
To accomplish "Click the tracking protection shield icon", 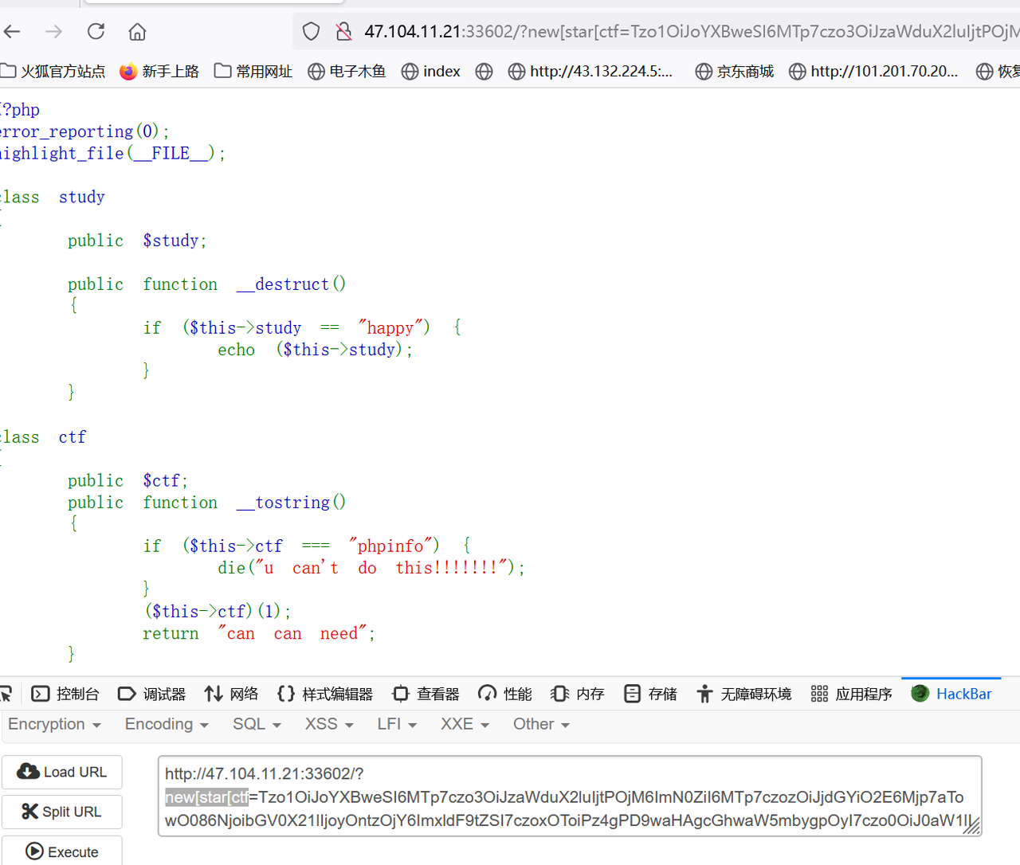I will tap(311, 32).
